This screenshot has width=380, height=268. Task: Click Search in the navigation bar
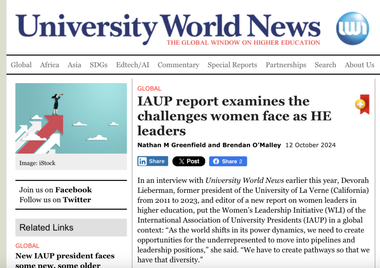click(325, 65)
